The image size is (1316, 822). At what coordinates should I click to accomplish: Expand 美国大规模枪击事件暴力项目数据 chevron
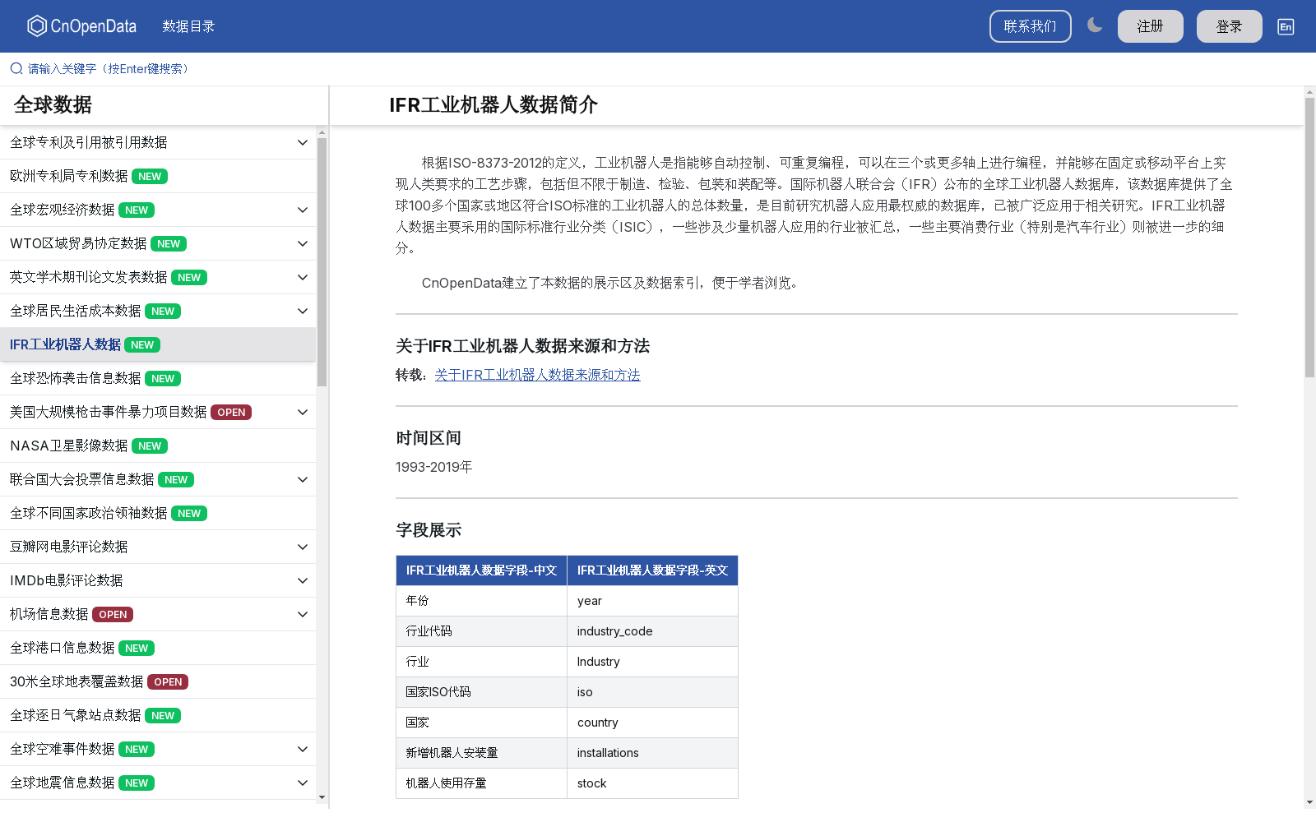pos(303,412)
